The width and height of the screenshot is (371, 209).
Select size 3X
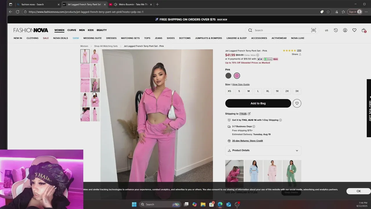click(297, 91)
